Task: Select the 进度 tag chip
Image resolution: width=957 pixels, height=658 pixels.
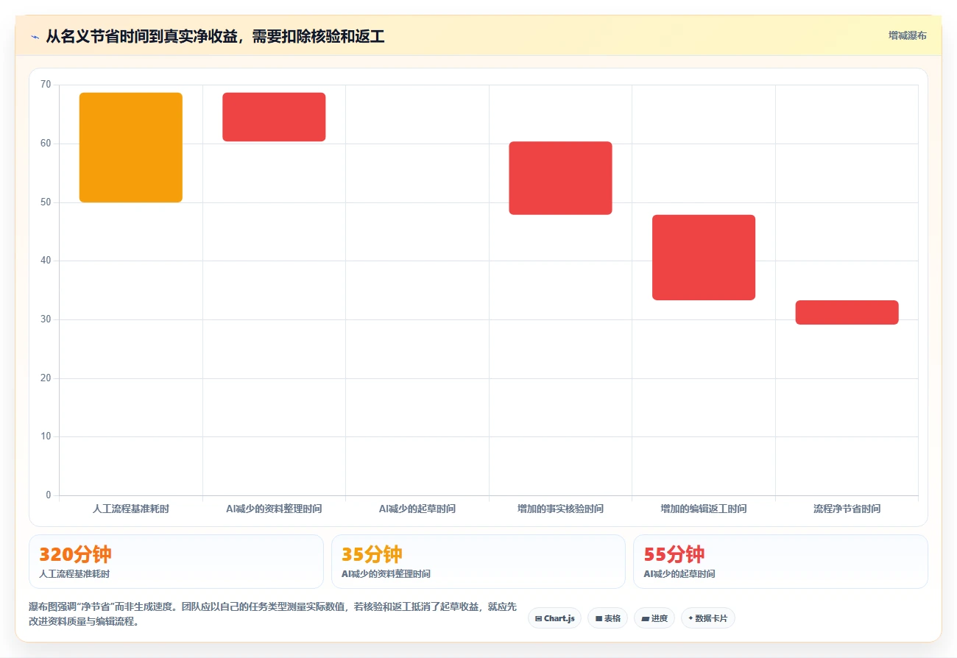Action: coord(654,618)
